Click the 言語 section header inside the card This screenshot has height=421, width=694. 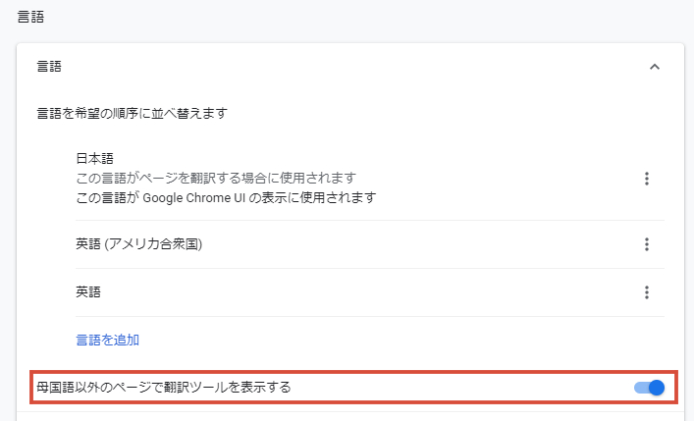click(49, 67)
